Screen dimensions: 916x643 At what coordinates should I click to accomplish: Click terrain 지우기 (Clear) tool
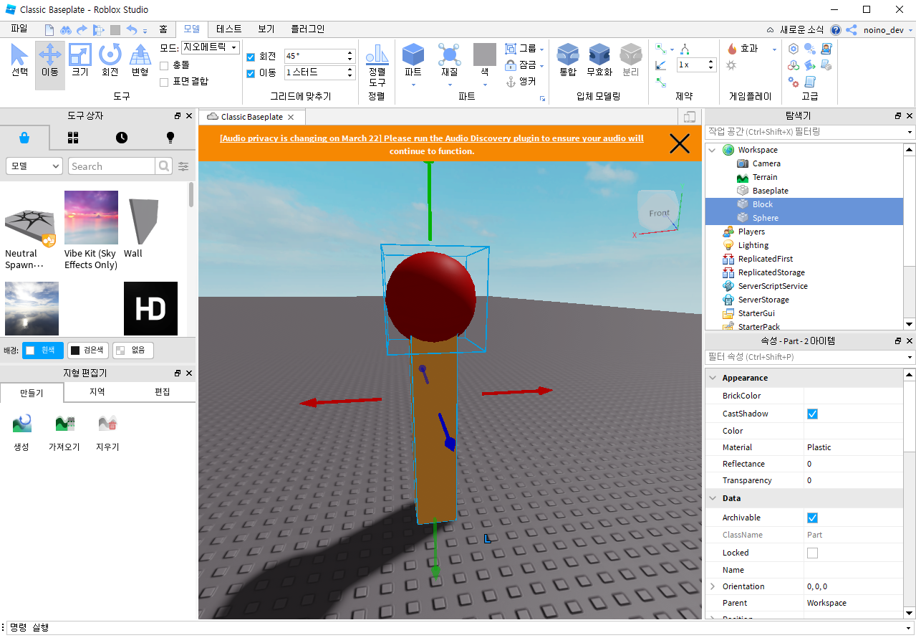pos(107,432)
